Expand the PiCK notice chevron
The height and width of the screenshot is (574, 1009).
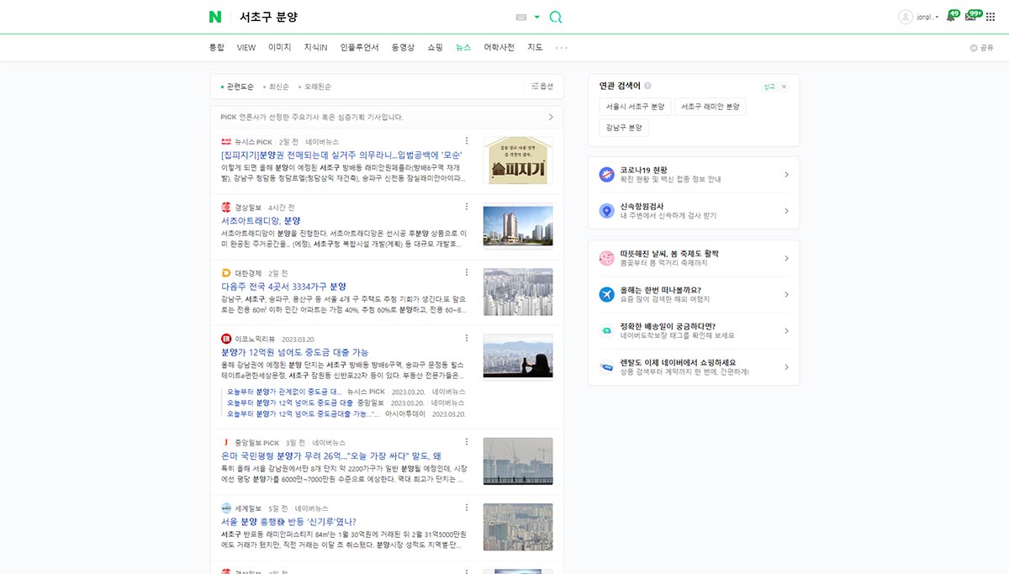point(551,117)
